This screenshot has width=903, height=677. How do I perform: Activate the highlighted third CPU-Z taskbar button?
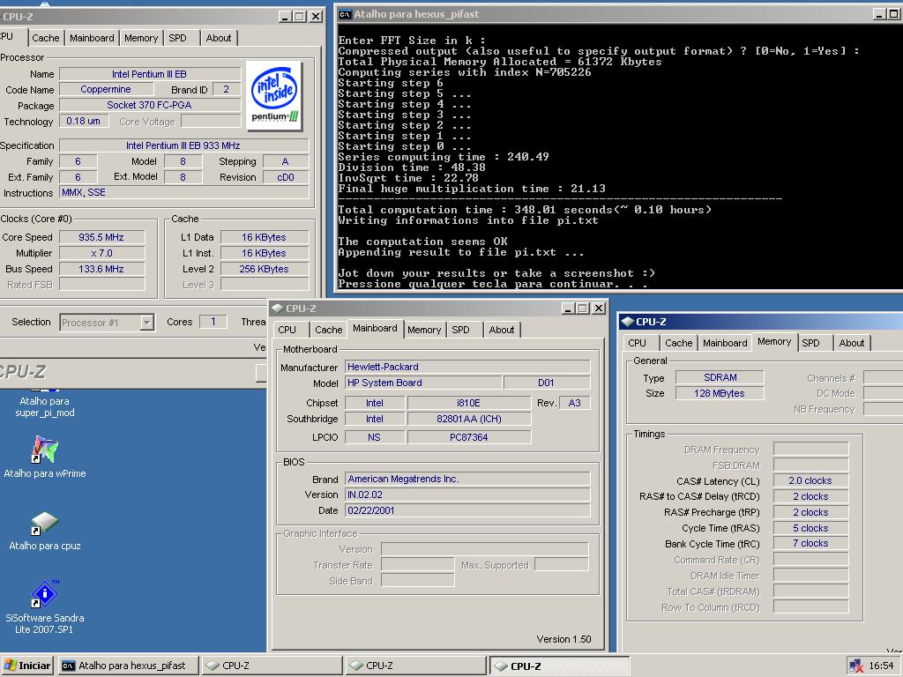(x=559, y=666)
